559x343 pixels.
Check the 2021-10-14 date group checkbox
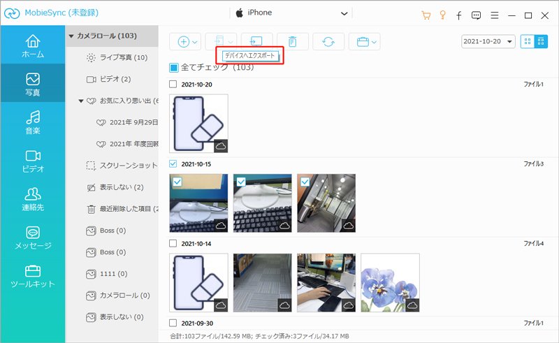coord(173,243)
